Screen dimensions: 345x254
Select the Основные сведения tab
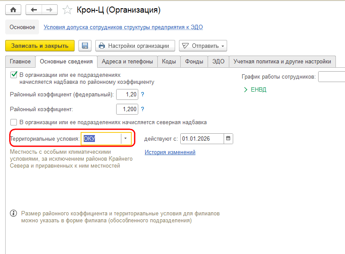tap(66, 62)
